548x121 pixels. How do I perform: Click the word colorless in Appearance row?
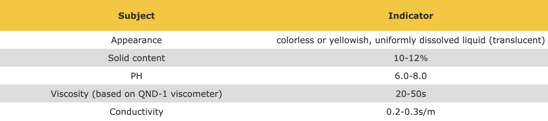coord(295,40)
